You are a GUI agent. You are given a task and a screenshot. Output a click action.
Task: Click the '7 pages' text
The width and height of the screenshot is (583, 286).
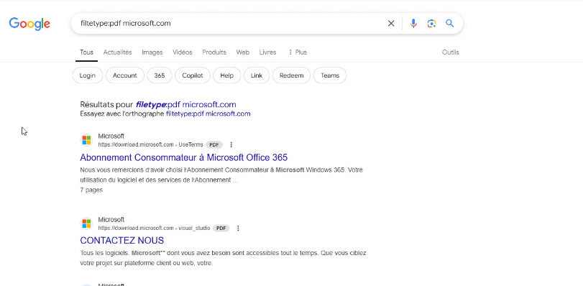(x=91, y=190)
